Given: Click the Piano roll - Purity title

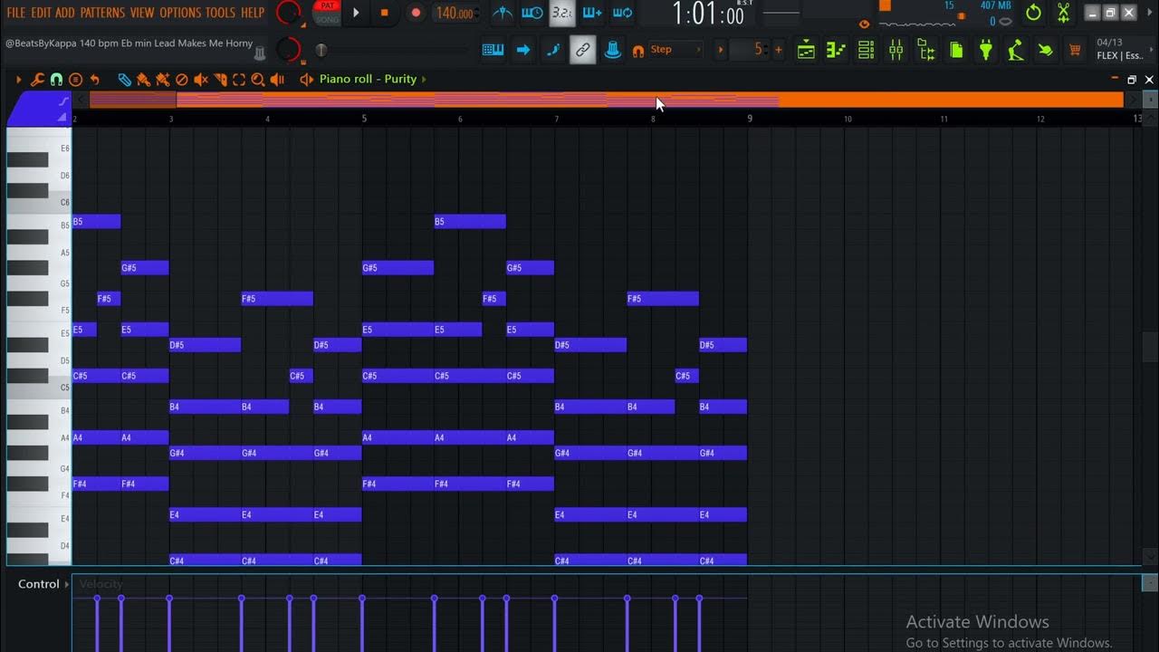Looking at the screenshot, I should point(368,79).
